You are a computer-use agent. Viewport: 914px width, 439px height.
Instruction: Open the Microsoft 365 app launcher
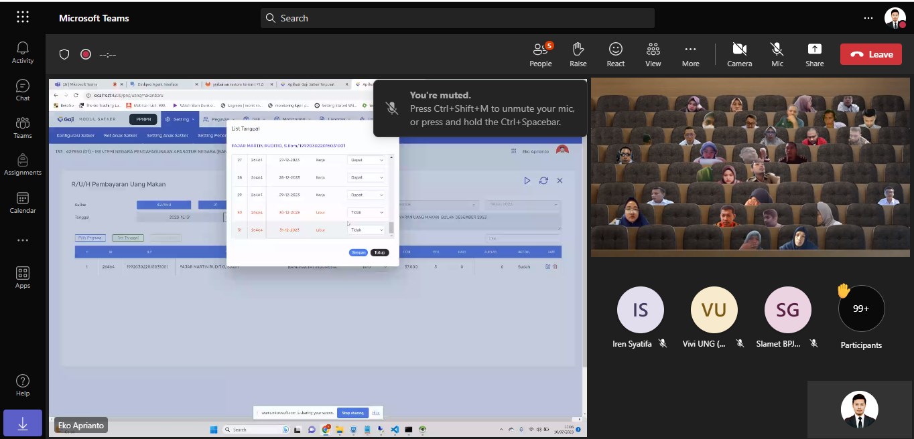click(x=23, y=17)
